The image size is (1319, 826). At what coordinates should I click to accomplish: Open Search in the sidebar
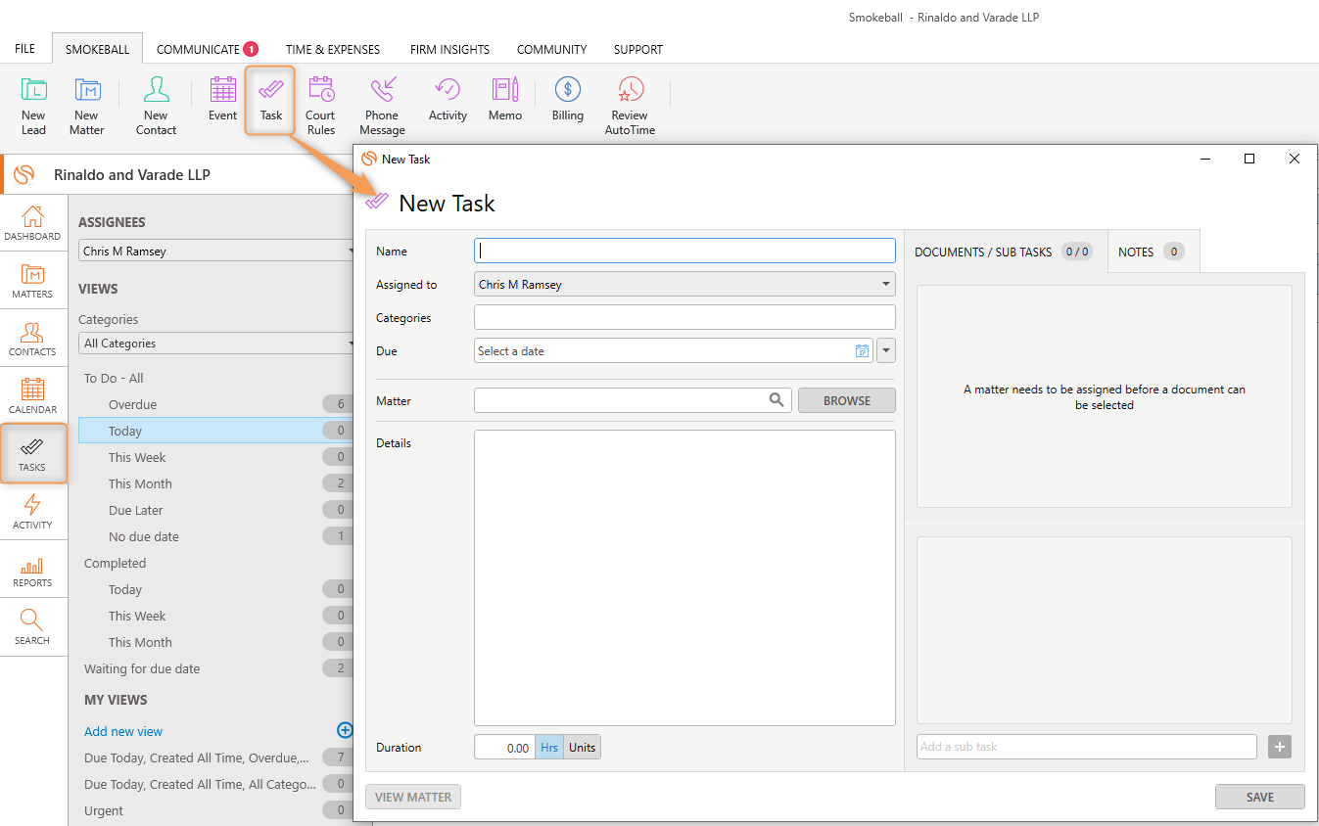pos(32,626)
